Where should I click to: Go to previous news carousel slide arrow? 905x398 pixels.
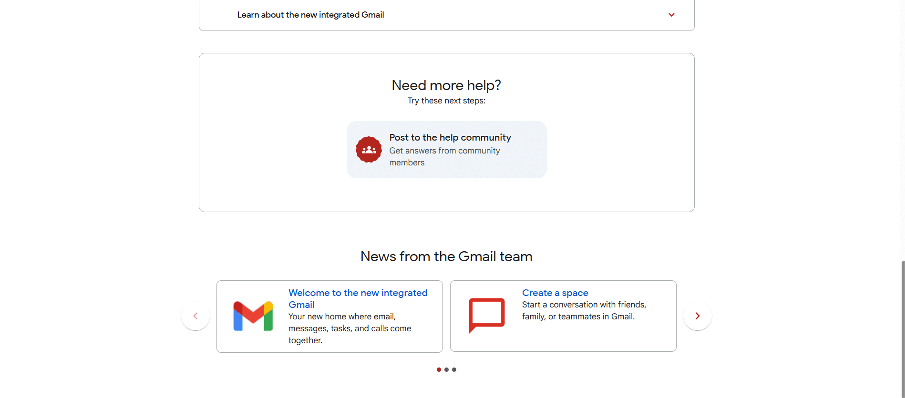(x=195, y=316)
